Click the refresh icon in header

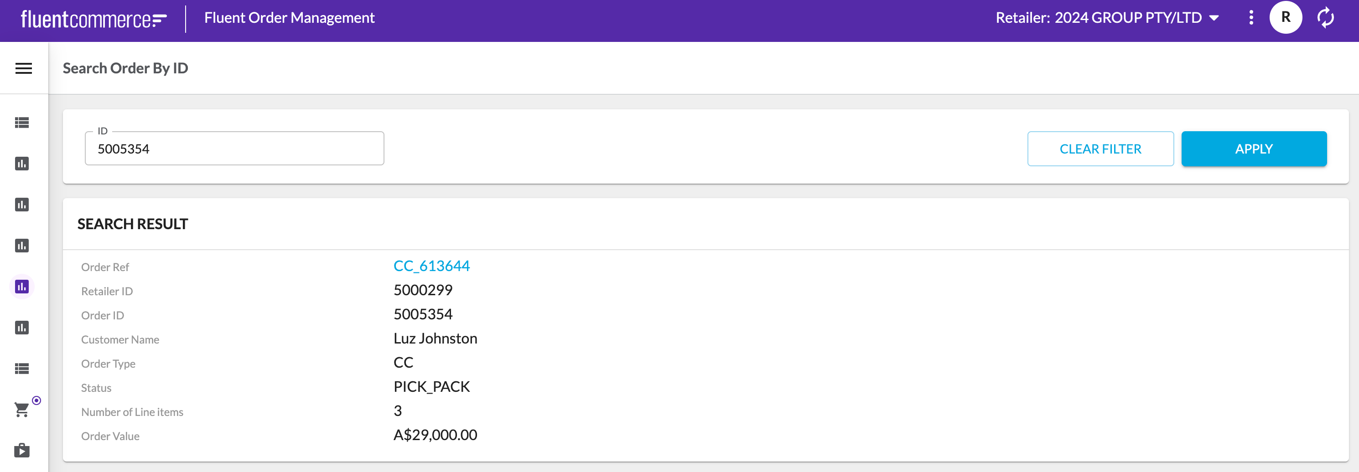(1325, 18)
